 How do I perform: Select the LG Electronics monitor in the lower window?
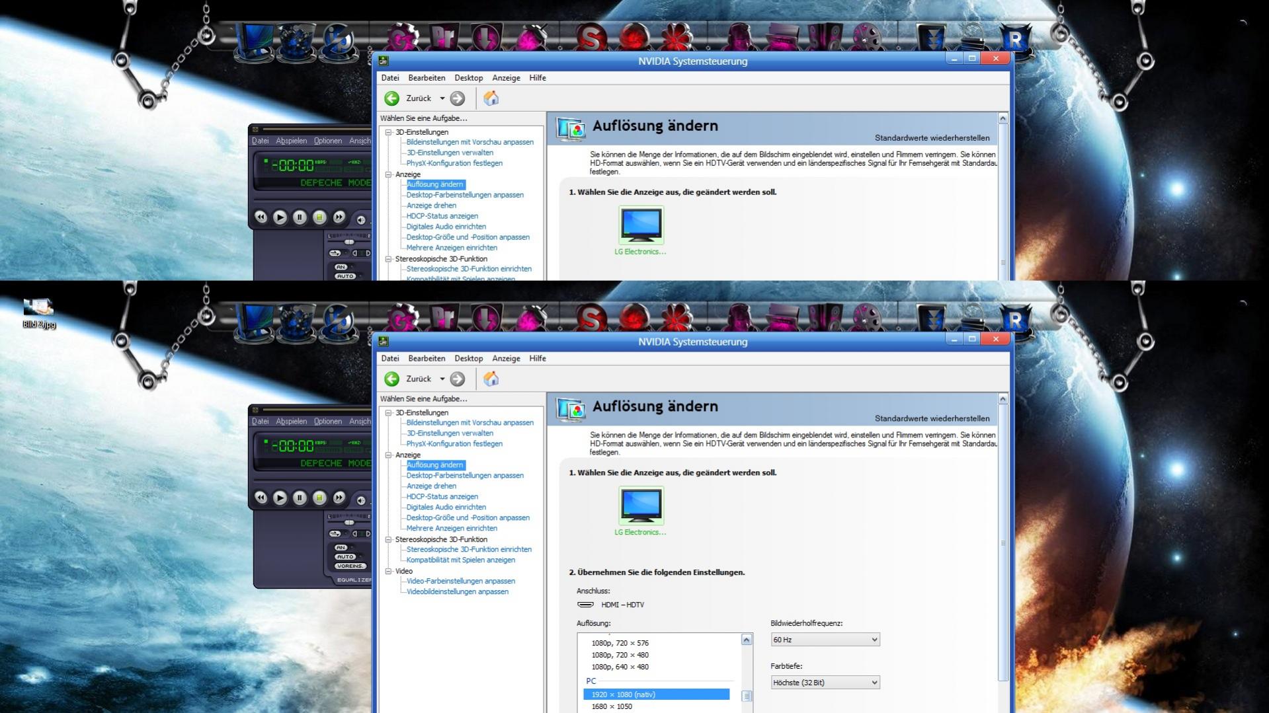641,511
